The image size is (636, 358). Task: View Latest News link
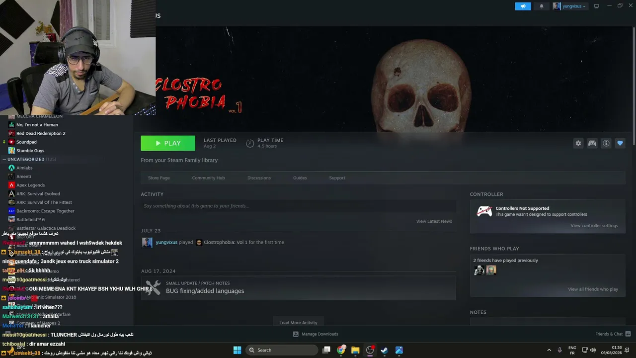434,221
